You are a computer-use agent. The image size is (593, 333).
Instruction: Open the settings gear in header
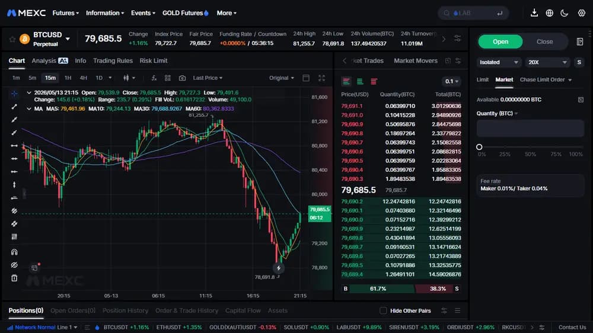coord(582,13)
